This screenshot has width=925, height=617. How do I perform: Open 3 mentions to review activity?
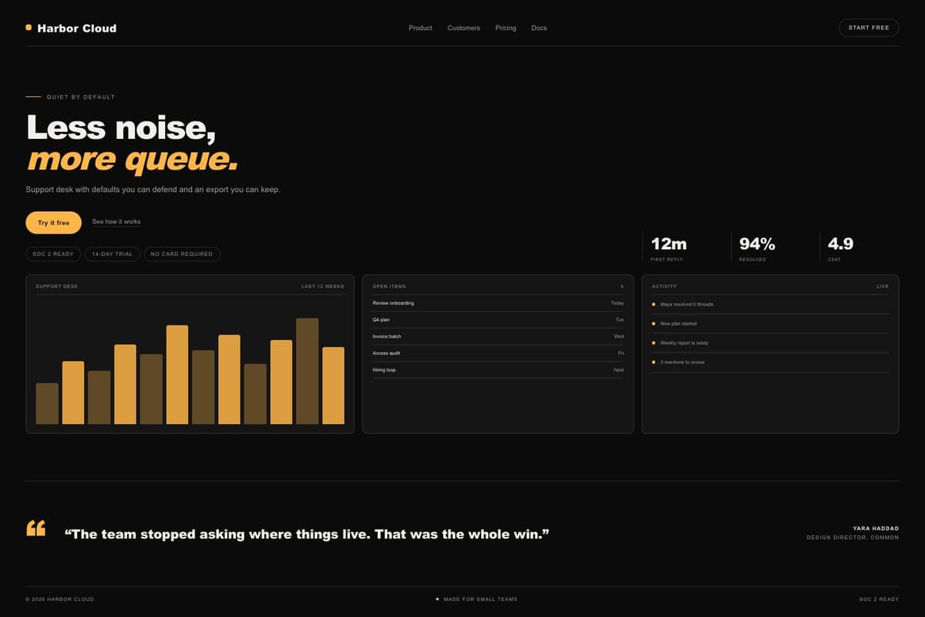(x=770, y=362)
